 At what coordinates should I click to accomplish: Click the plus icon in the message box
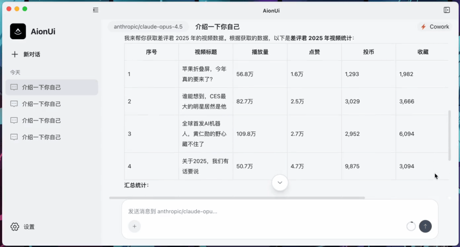135,226
